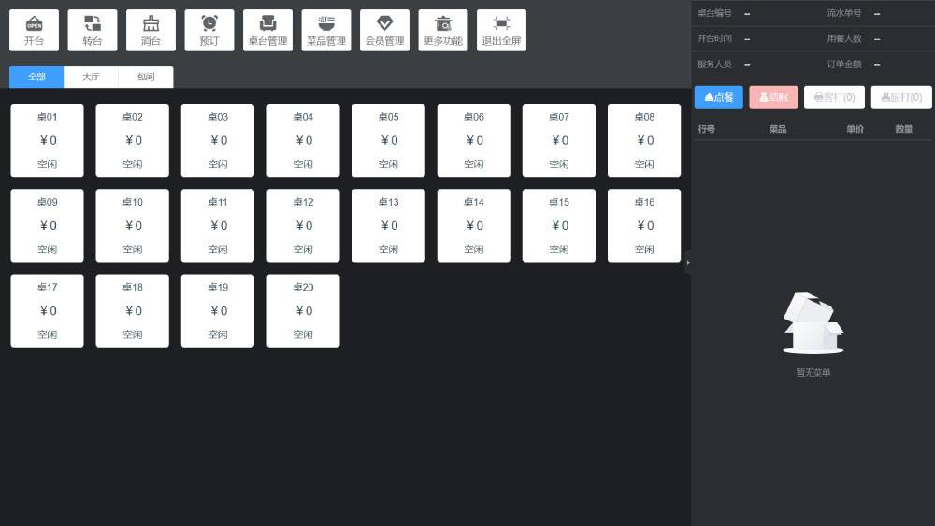Open 会员管理 member management
Image resolution: width=935 pixels, height=526 pixels.
[x=384, y=31]
